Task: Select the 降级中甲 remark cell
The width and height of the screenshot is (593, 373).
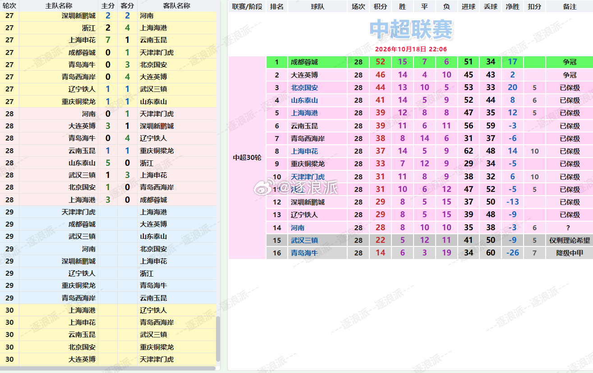Action: (570, 253)
